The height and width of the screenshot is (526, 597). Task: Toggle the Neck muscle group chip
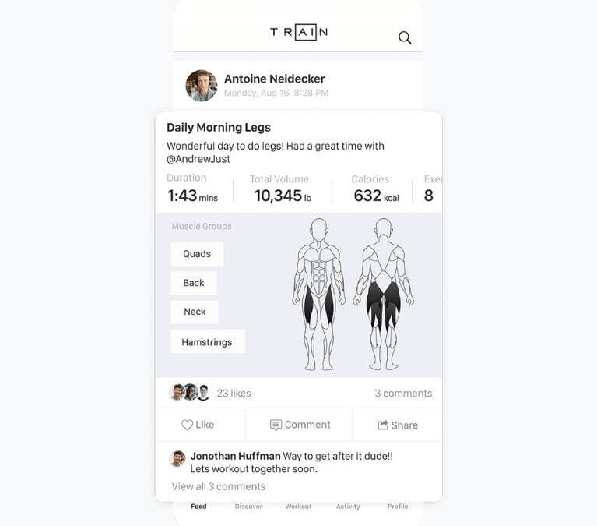tap(195, 312)
